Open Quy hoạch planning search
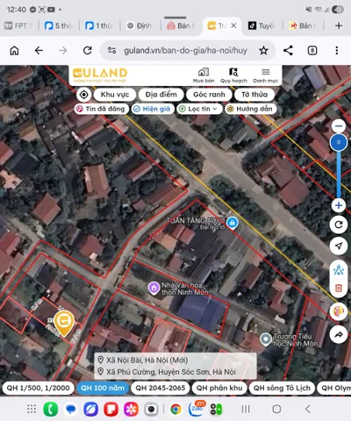351x421 pixels. tap(233, 75)
